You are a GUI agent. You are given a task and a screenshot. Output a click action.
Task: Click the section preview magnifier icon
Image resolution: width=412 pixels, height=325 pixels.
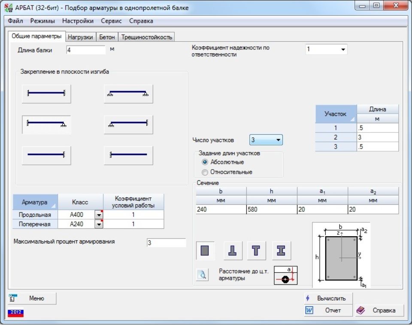pos(202,275)
